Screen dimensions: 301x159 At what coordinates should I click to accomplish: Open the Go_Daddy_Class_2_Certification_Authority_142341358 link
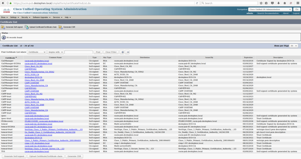click(x=50, y=132)
